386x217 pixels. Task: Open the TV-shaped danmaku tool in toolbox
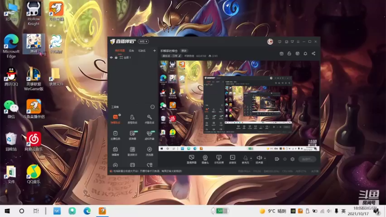tap(115, 151)
